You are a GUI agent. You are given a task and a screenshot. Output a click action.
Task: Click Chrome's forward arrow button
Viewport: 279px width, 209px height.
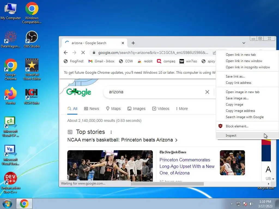(74, 53)
